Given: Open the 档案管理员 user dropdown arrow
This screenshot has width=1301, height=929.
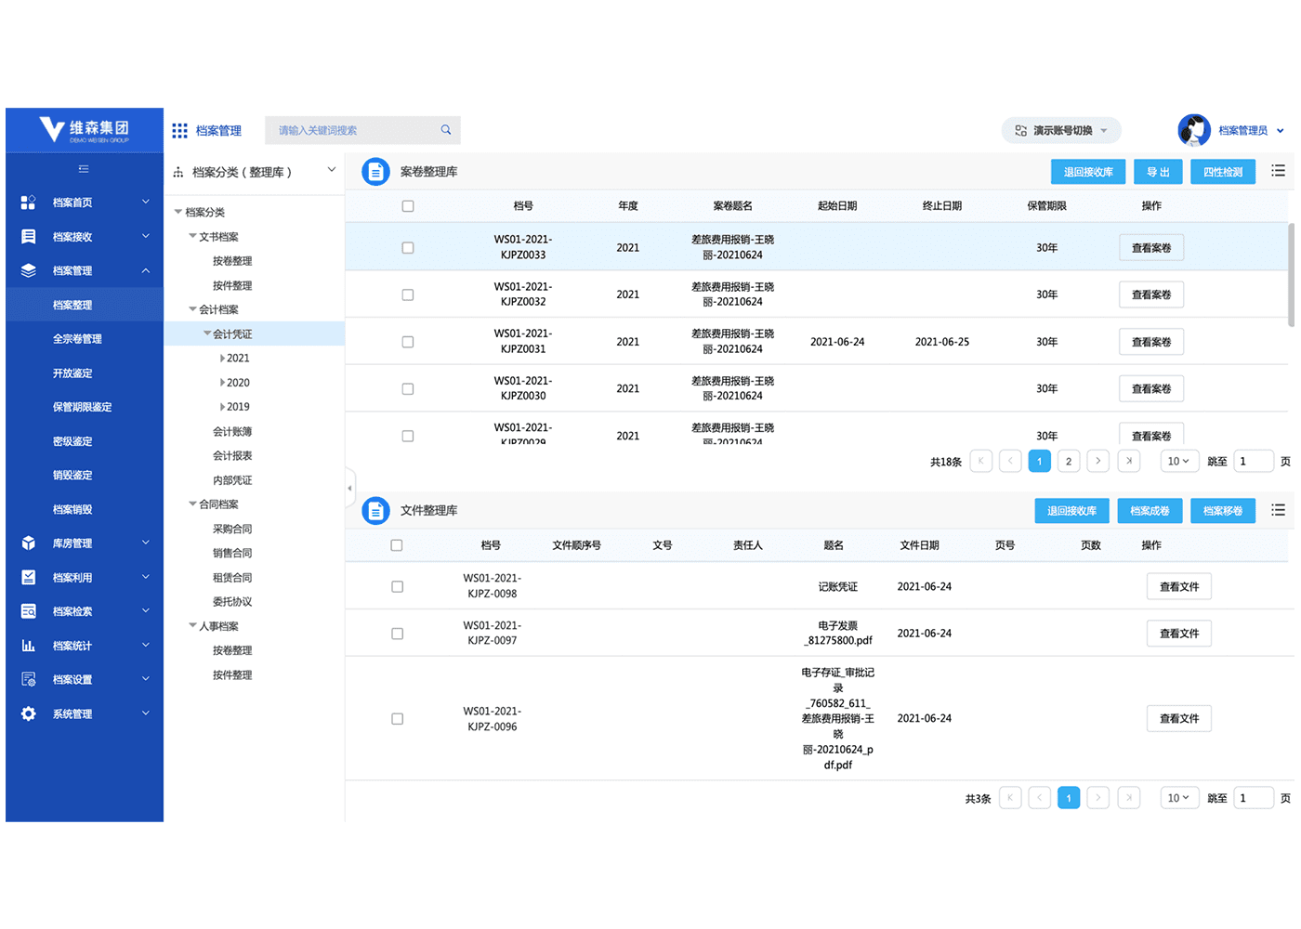Looking at the screenshot, I should coord(1281,131).
